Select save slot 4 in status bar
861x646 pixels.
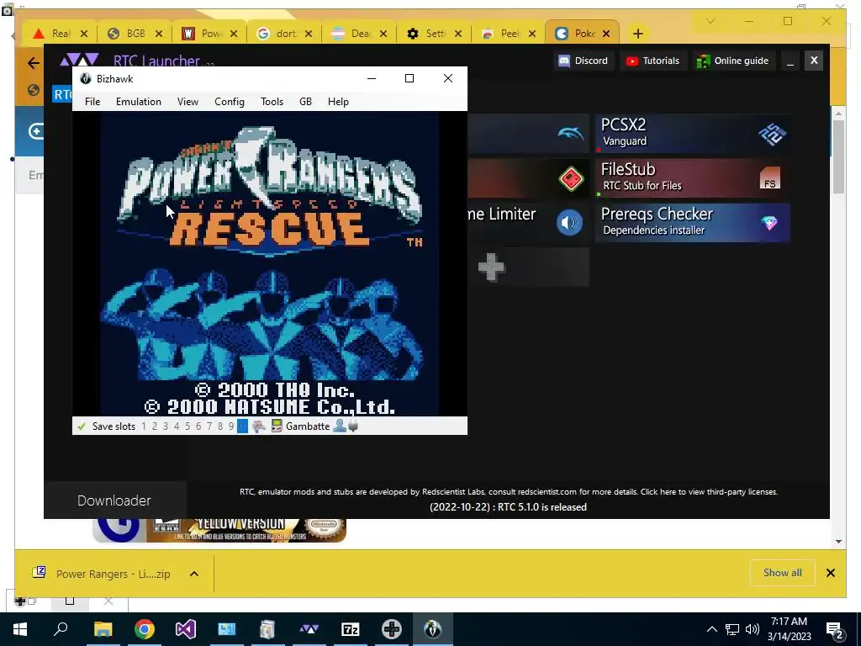point(177,426)
